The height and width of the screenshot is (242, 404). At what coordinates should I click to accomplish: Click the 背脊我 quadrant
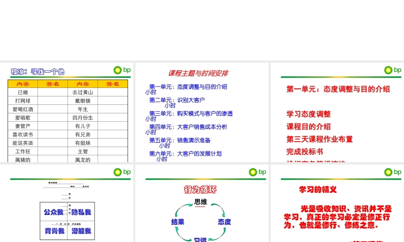55,231
